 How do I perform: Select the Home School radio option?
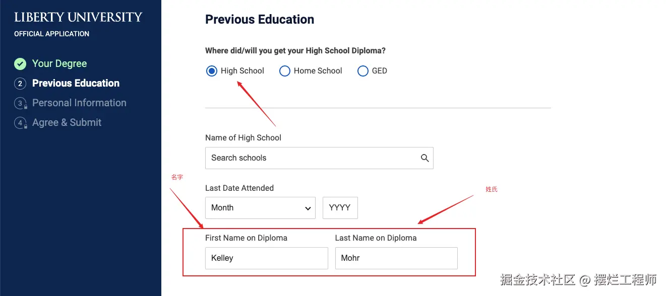tap(285, 71)
